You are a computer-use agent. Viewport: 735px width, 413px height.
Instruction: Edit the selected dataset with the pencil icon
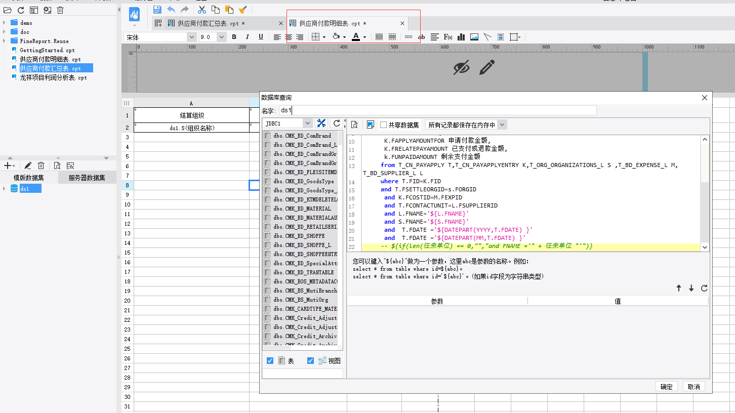click(28, 166)
